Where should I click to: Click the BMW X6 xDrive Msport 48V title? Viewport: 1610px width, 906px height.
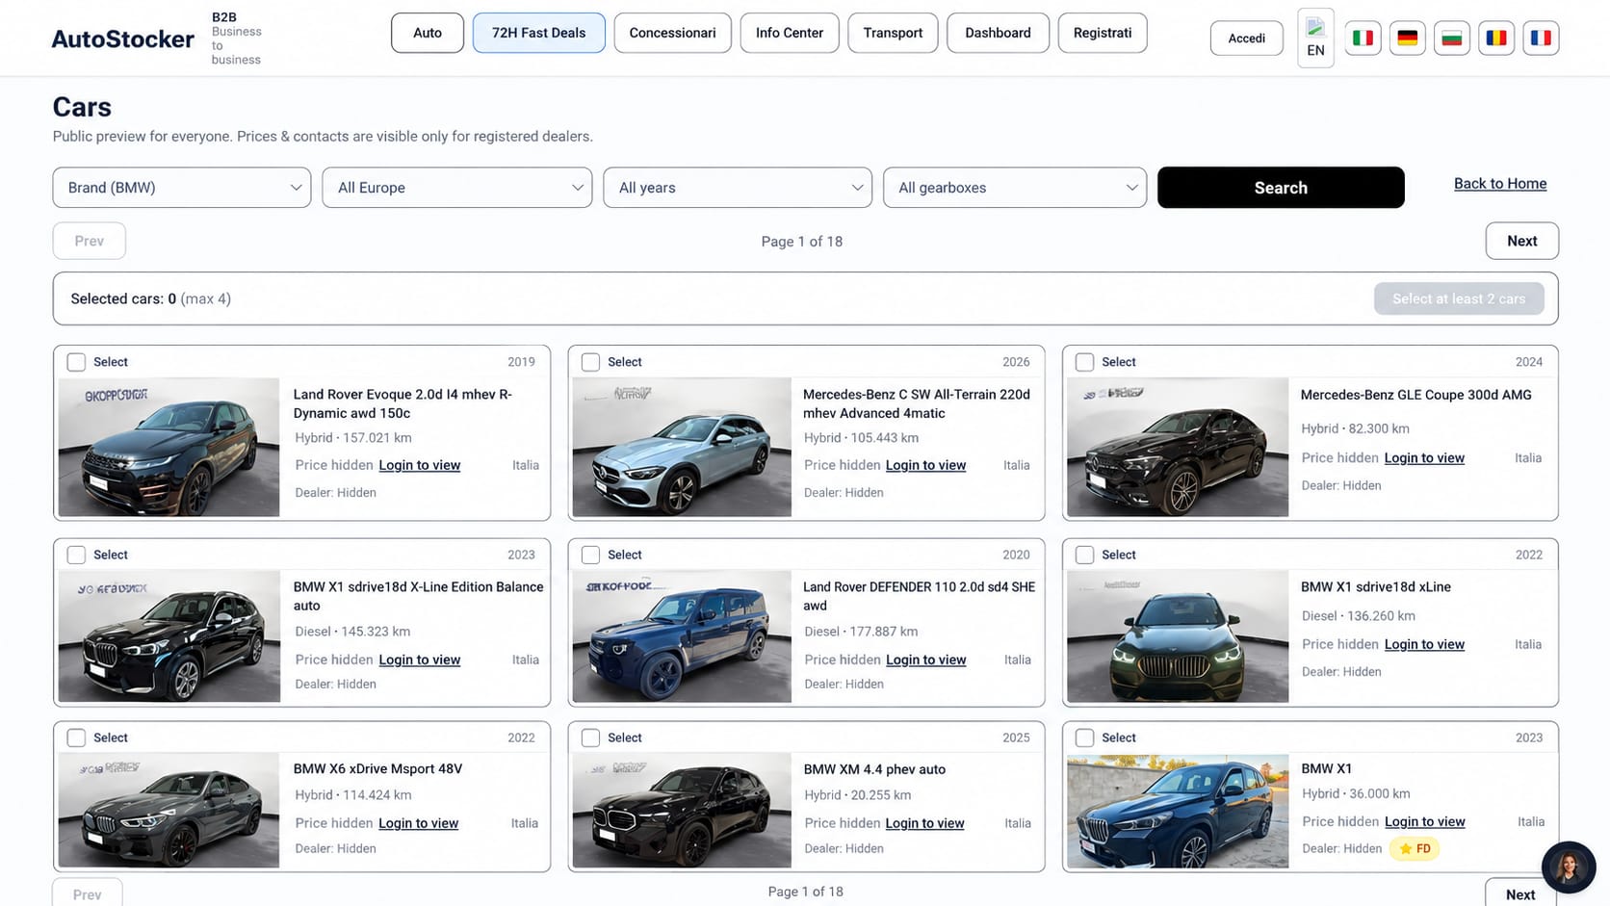point(377,769)
